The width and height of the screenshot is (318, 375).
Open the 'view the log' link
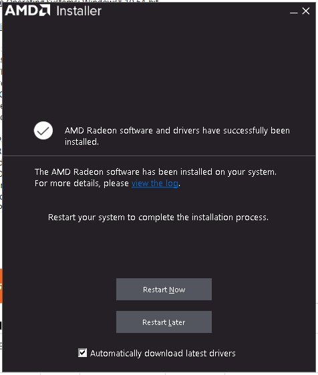tap(155, 183)
